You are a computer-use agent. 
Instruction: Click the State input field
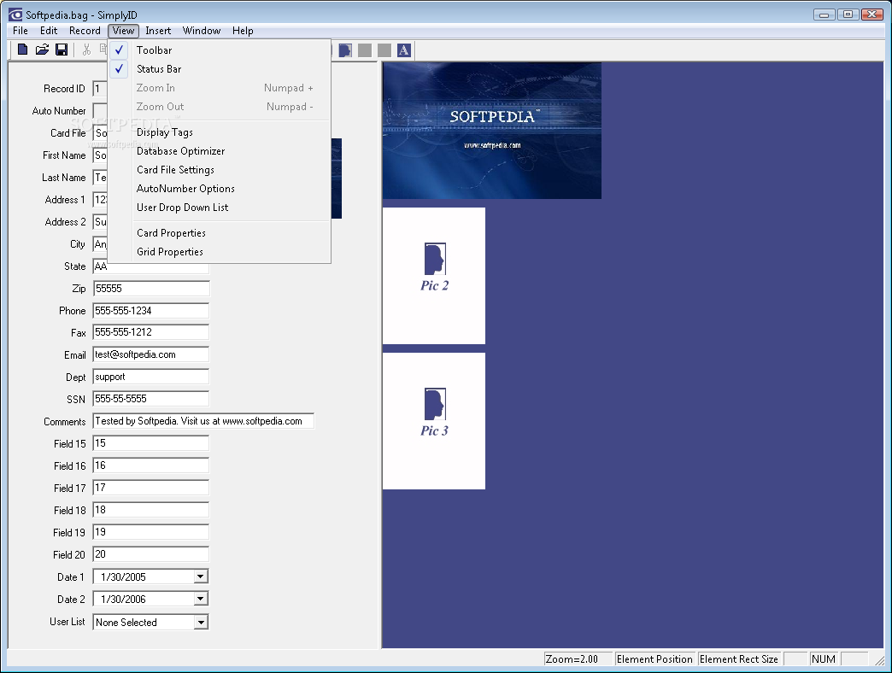pyautogui.click(x=150, y=267)
